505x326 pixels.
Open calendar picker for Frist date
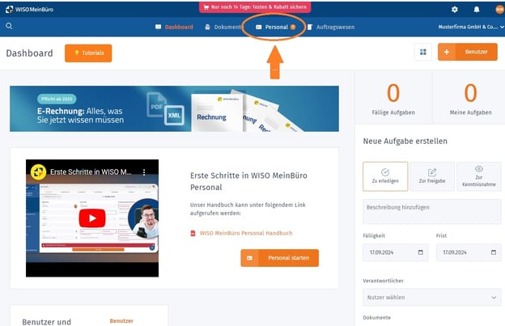493,252
